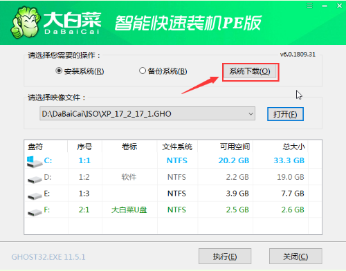
Task: Click the 文件系统 column header
Action: click(x=177, y=147)
